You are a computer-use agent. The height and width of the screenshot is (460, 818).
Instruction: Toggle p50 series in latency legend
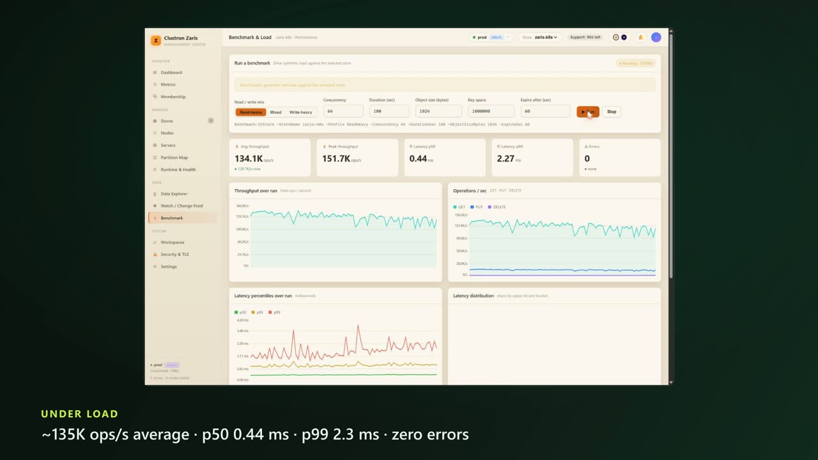pyautogui.click(x=240, y=312)
